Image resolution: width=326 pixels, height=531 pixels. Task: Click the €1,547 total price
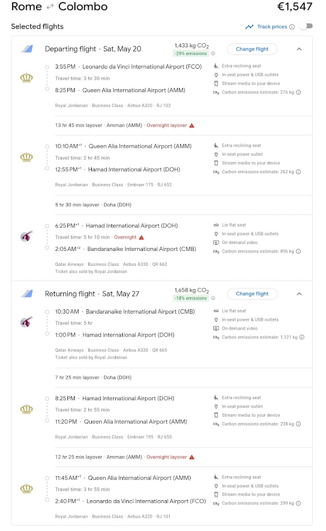295,7
